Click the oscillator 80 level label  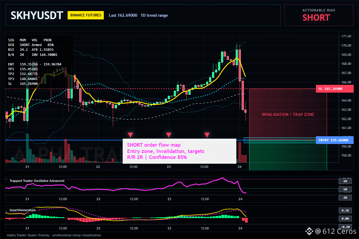pos(345,181)
